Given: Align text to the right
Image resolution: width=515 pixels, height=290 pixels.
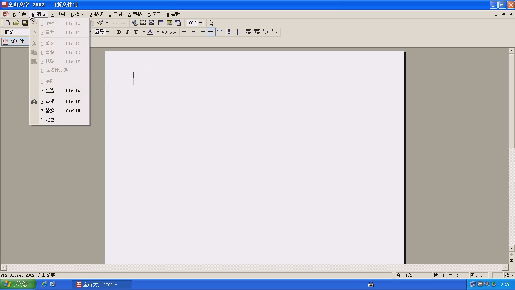Looking at the screenshot, I should click(202, 32).
